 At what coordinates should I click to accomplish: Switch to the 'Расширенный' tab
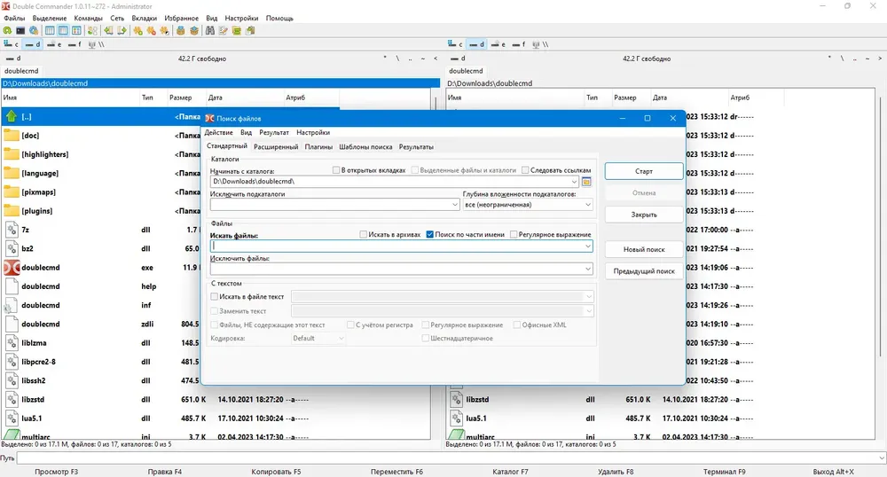click(276, 147)
